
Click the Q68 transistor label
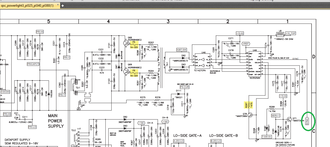(130, 37)
